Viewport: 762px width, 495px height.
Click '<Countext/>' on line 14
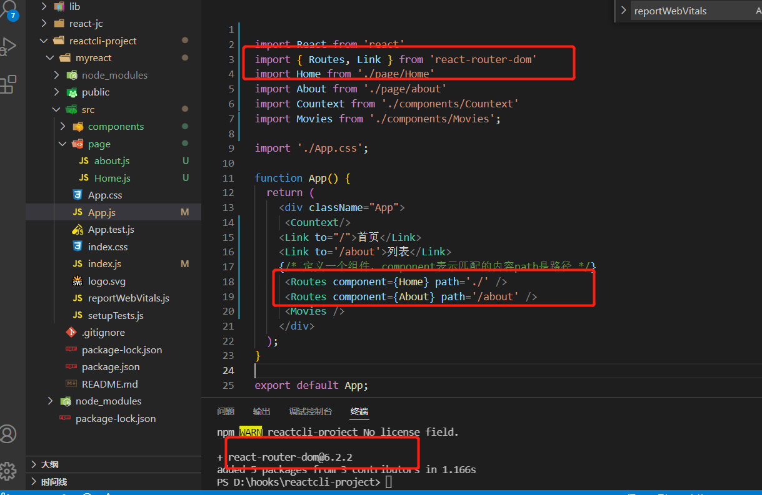(318, 223)
